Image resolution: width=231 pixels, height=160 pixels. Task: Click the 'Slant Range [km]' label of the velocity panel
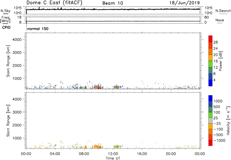tap(8, 121)
